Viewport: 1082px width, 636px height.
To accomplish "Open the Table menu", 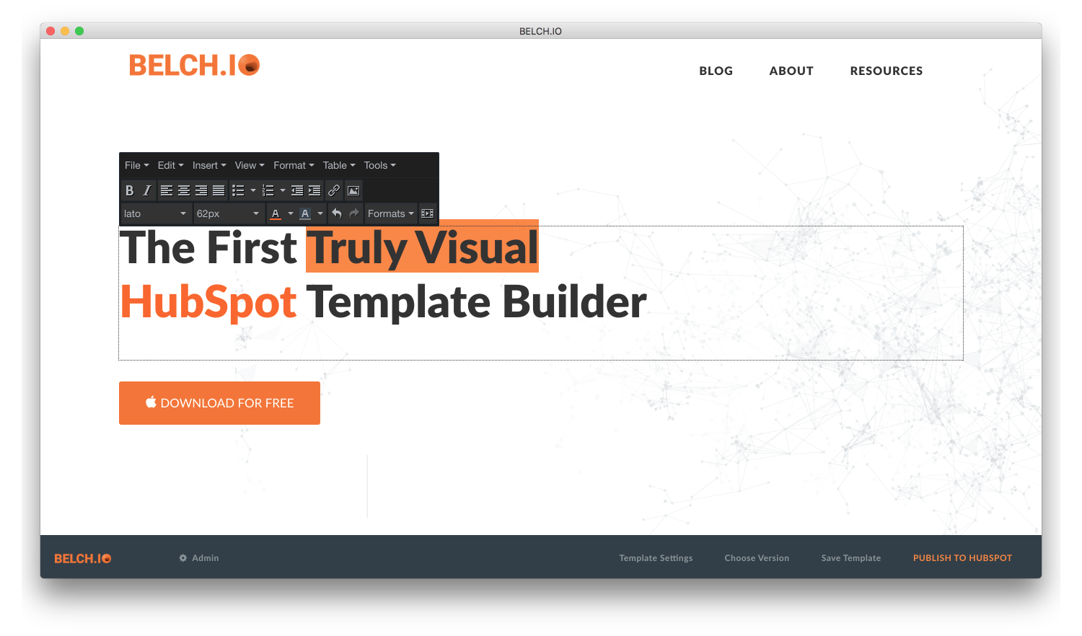I will coord(339,165).
